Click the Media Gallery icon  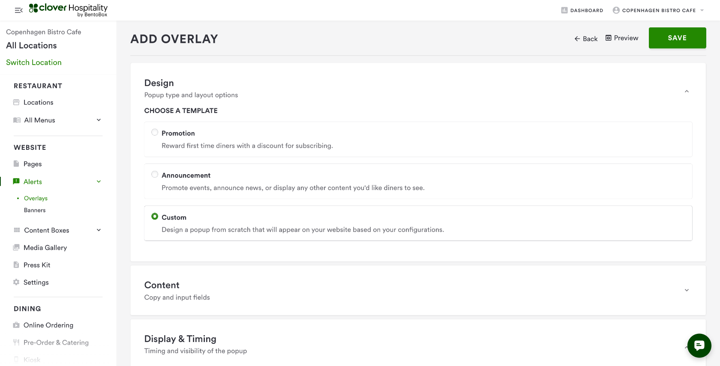(16, 247)
